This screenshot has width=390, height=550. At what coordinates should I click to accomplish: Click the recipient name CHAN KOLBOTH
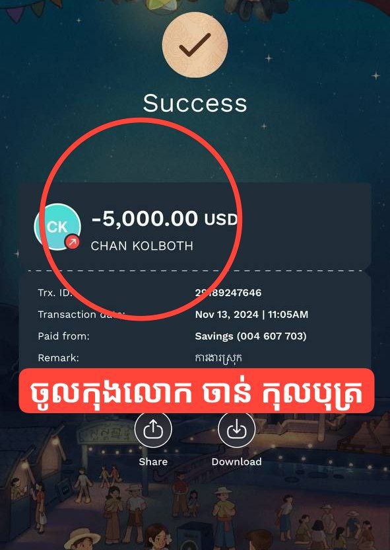pyautogui.click(x=142, y=246)
